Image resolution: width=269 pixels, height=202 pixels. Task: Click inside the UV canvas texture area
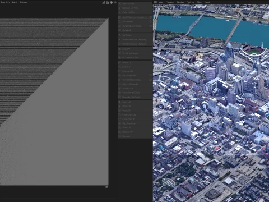[54, 102]
